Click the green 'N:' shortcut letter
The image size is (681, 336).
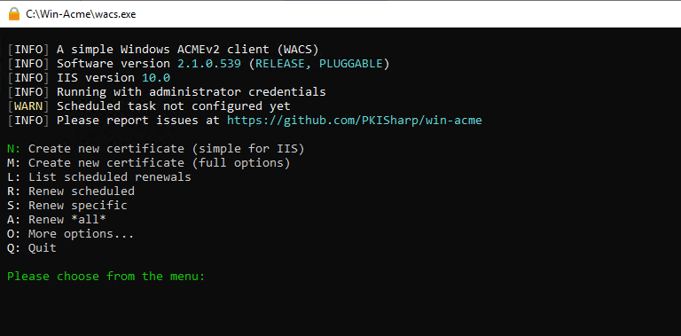pyautogui.click(x=14, y=149)
